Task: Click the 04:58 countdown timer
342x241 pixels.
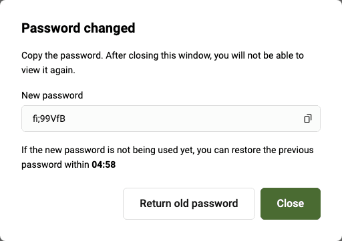Action: (x=104, y=164)
